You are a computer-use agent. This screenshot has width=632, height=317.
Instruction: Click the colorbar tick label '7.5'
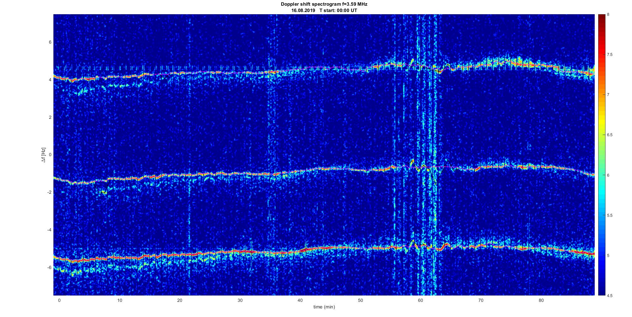click(x=610, y=55)
